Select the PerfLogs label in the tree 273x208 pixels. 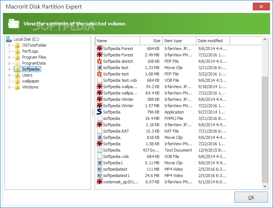click(x=30, y=51)
